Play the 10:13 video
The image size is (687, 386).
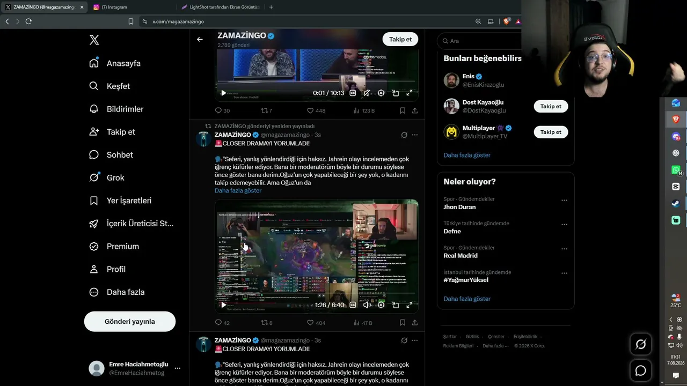coord(223,93)
